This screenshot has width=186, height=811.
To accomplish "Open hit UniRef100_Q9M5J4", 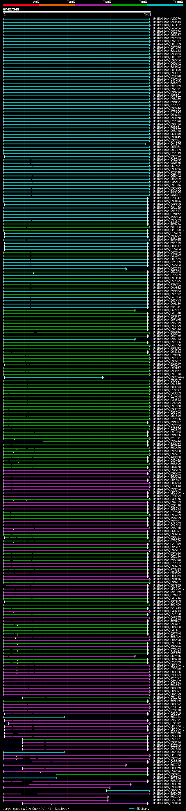I will [x=167, y=22].
